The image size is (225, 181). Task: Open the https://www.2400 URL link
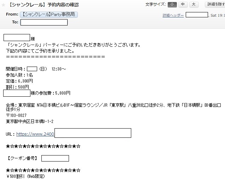[x=35, y=134]
